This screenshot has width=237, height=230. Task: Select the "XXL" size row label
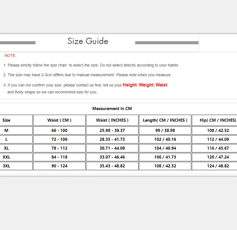click(6, 157)
